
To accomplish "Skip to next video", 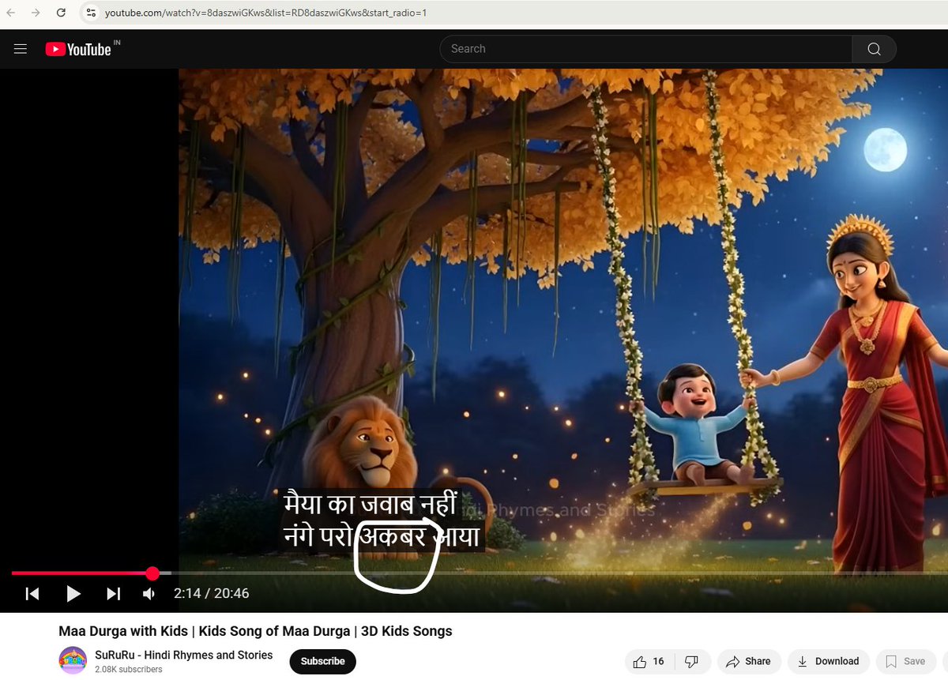I will 113,594.
